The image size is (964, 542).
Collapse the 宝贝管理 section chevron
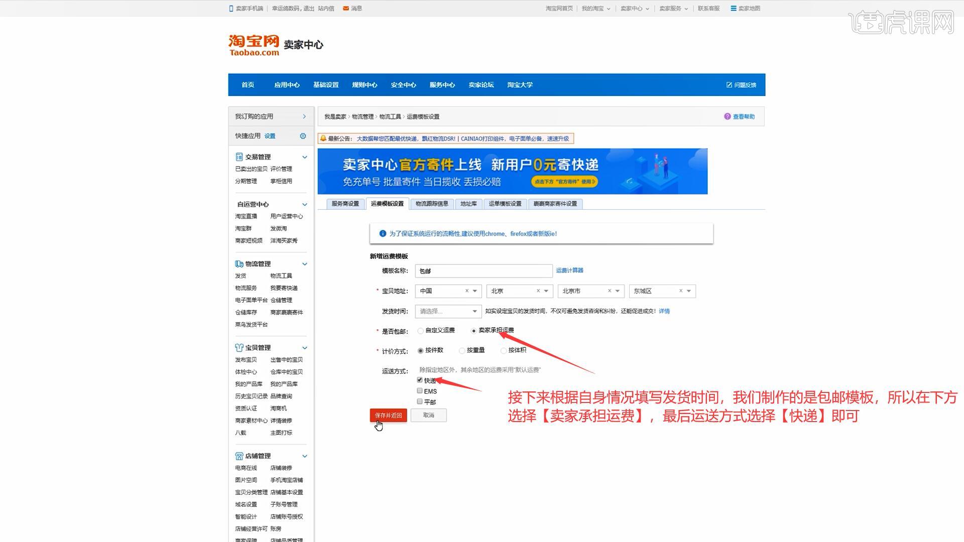click(x=304, y=348)
